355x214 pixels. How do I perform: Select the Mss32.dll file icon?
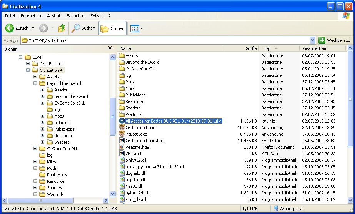[122, 186]
